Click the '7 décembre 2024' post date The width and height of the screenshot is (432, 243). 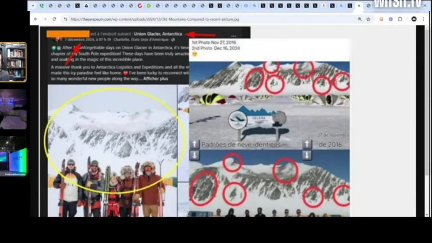point(80,40)
